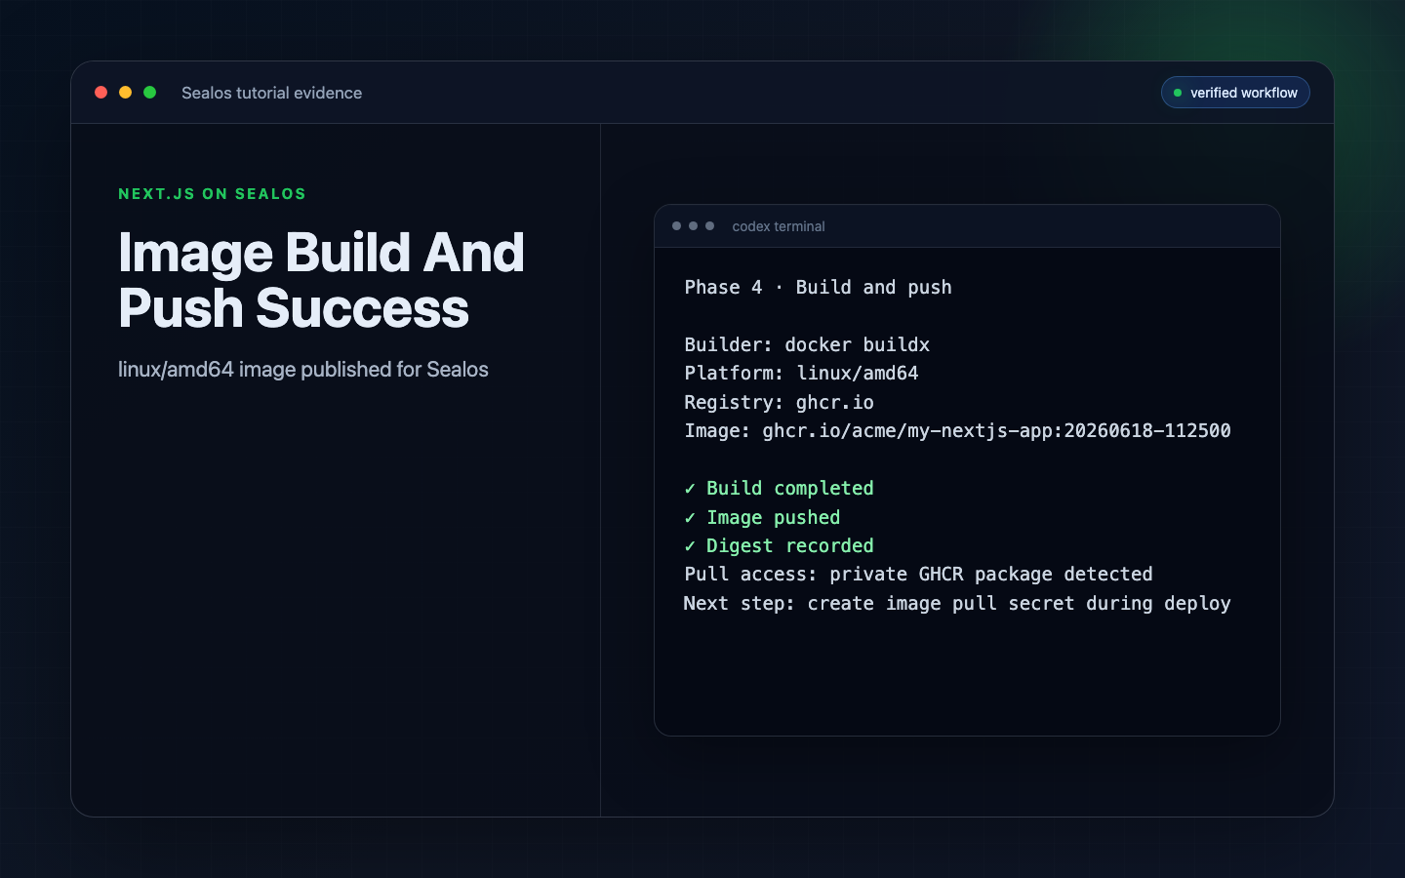The width and height of the screenshot is (1405, 878).
Task: Click the verified workflow badge
Action: pyautogui.click(x=1235, y=93)
